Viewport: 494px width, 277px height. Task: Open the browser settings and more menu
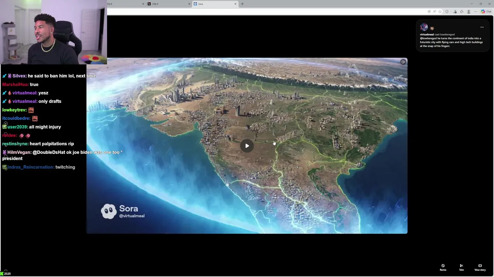coord(475,12)
